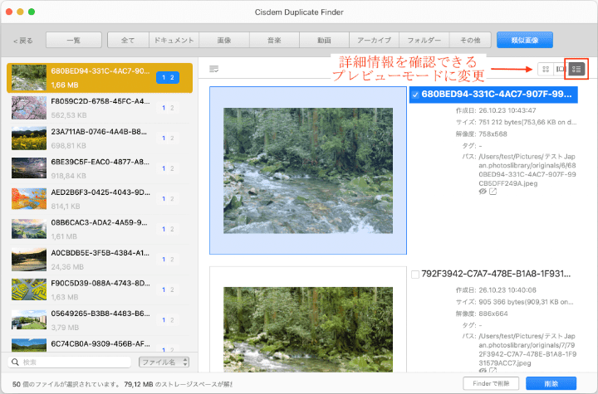Viewport: 598px width, 394px height.
Task: Click the sunset lake thumbnail for A0CBDB5E
Action: [x=29, y=260]
